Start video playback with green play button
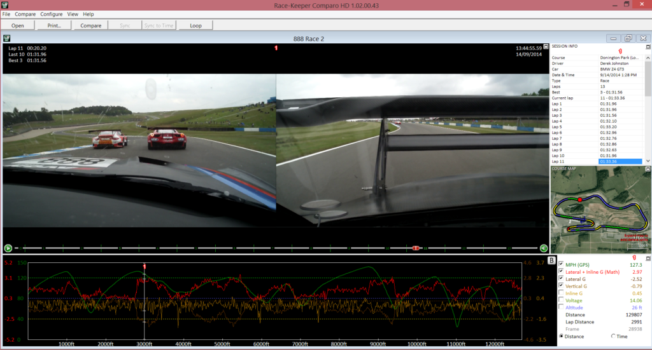Screen dimensions: 652x350 [8, 248]
